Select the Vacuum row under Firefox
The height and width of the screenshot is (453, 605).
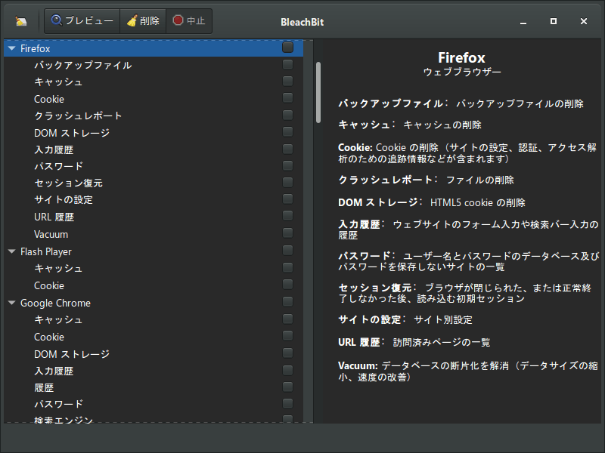point(154,234)
